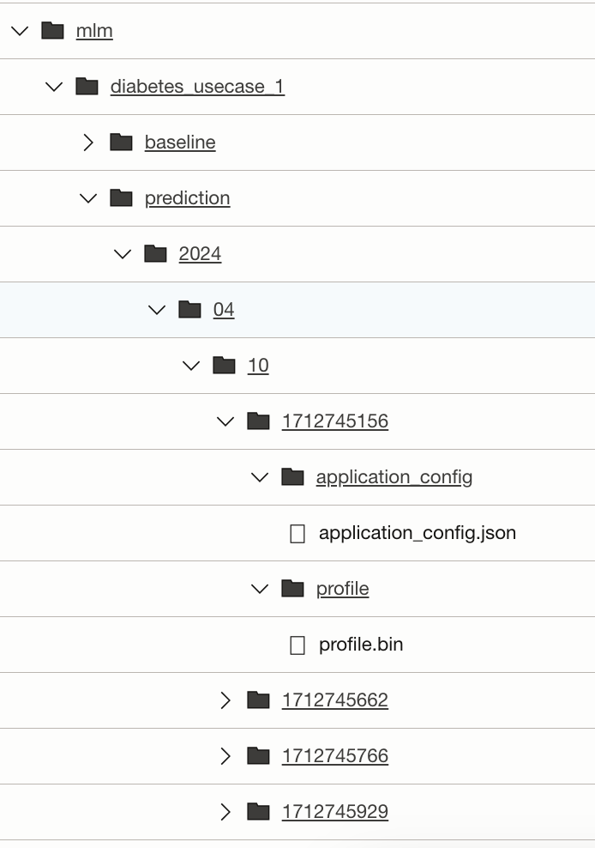595x848 pixels.
Task: Collapse the 2024 folder
Action: pos(123,253)
